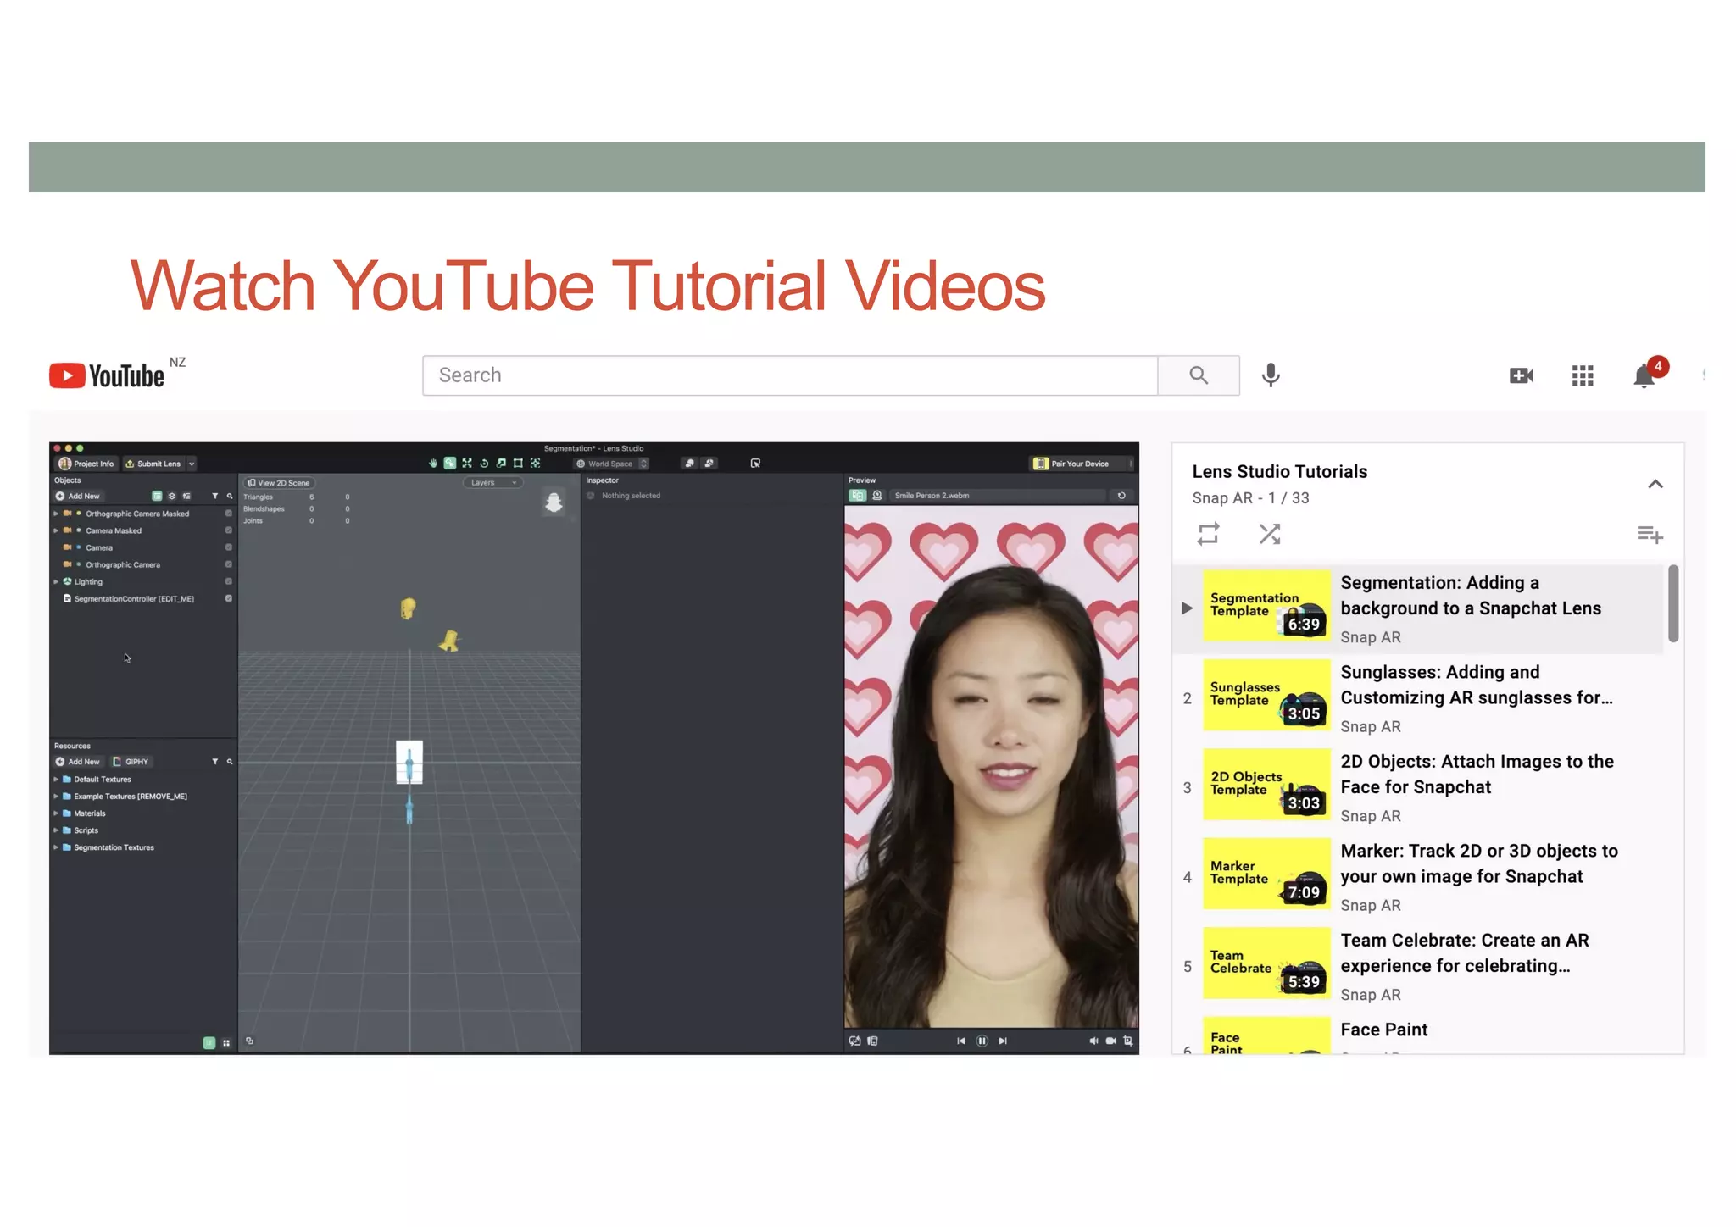Screen dimensions: 1736x1227
Task: Expand the Scripts folder
Action: coord(56,830)
